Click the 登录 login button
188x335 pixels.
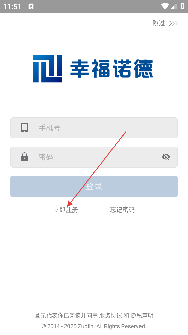click(x=94, y=186)
